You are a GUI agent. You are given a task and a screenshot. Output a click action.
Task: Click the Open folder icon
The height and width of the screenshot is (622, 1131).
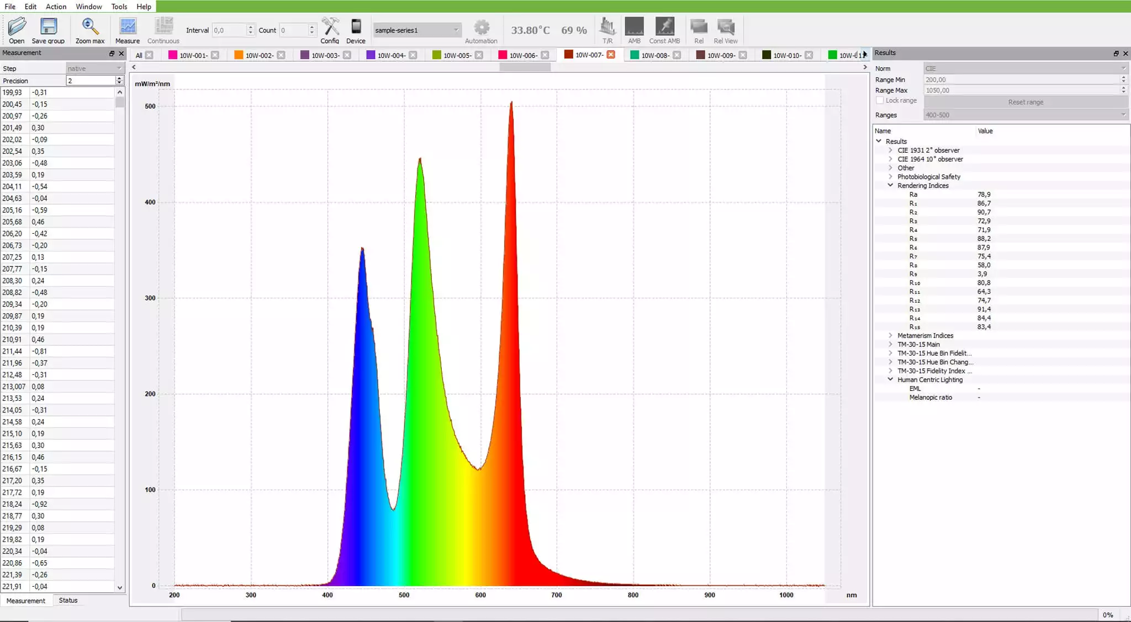17,26
